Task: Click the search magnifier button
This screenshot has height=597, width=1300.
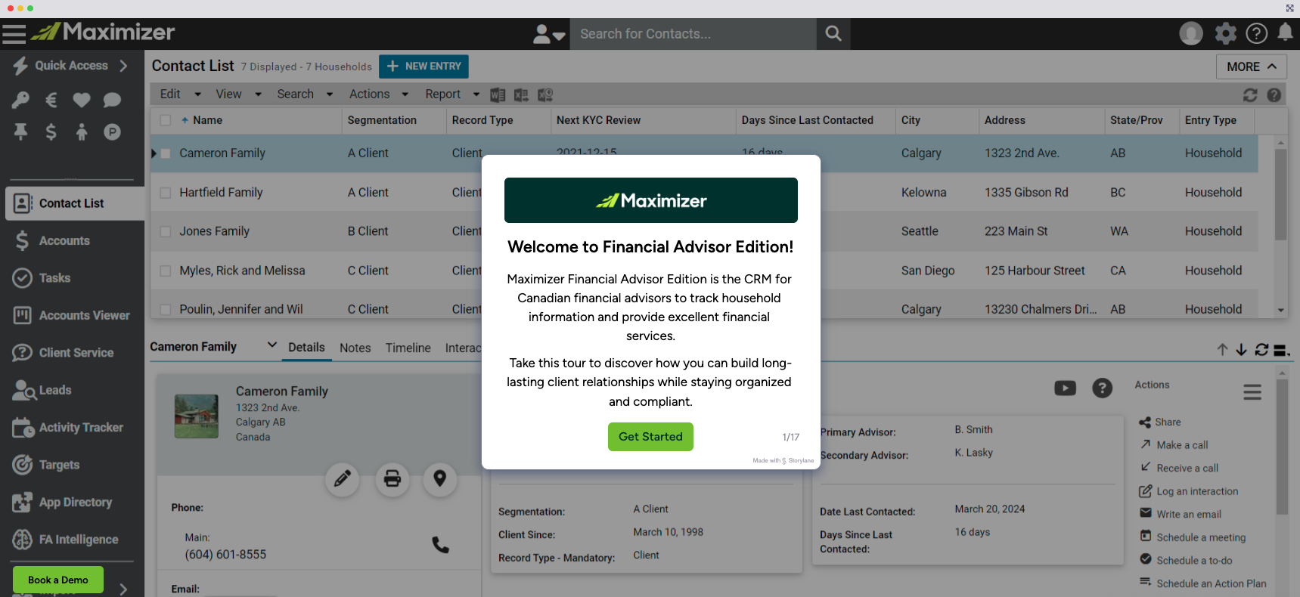Action: click(x=833, y=33)
